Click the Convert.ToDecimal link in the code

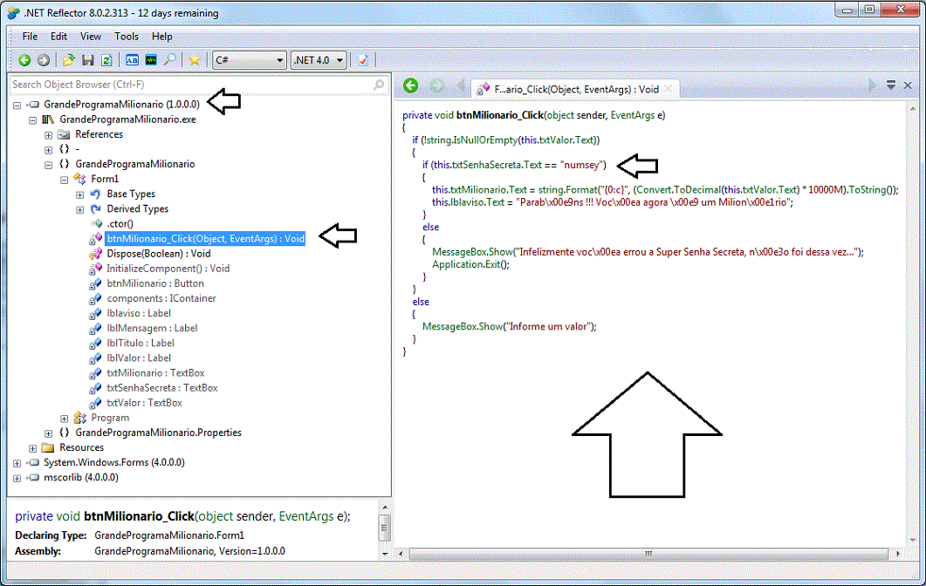678,189
